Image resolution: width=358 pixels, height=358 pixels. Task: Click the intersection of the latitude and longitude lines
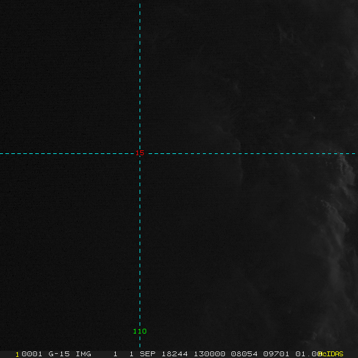pyautogui.click(x=140, y=153)
